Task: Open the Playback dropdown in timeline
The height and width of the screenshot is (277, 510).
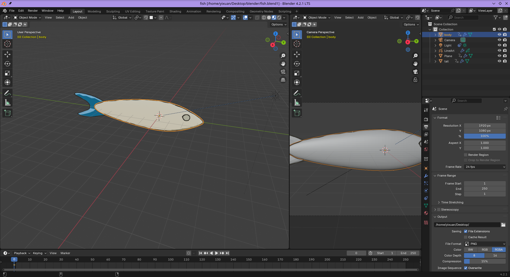Action: pos(22,253)
